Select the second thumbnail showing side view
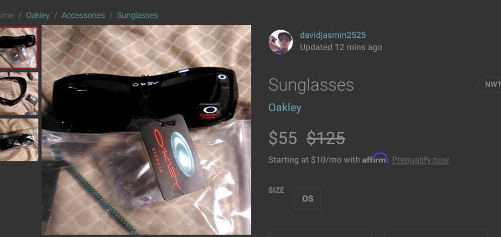Screen dimensions: 501x237 [19, 93]
